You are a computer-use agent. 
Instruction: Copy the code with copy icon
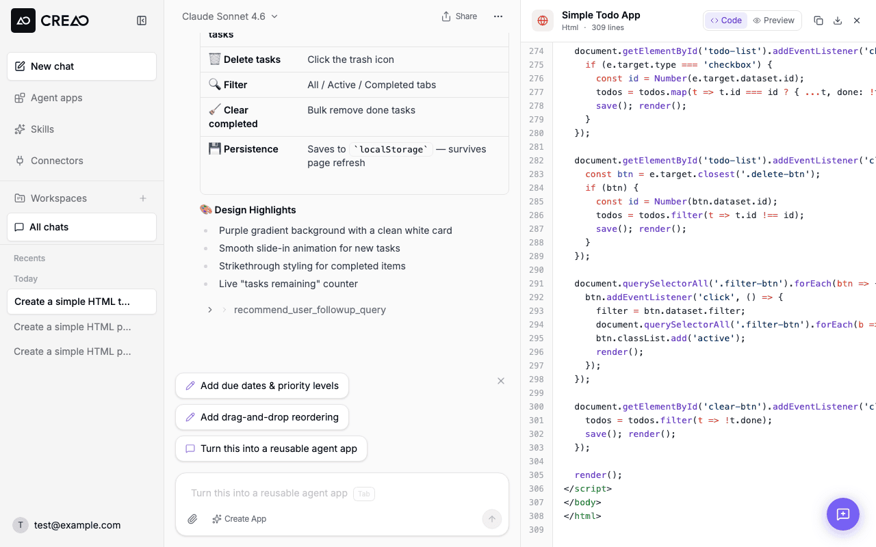819,21
